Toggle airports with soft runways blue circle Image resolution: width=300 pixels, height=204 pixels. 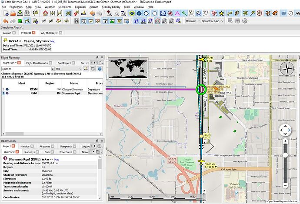[x=139, y=13]
